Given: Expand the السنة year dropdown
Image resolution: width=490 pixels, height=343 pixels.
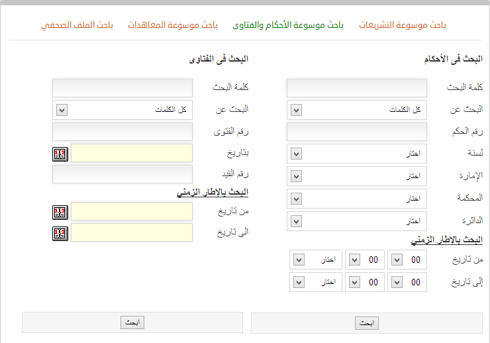Looking at the screenshot, I should [x=356, y=154].
